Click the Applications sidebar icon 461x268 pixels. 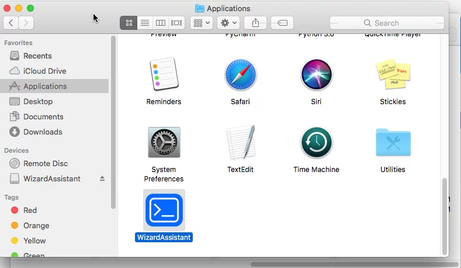15,86
